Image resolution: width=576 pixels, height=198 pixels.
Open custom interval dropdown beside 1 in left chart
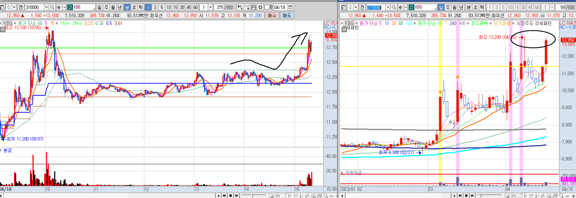tap(210, 7)
